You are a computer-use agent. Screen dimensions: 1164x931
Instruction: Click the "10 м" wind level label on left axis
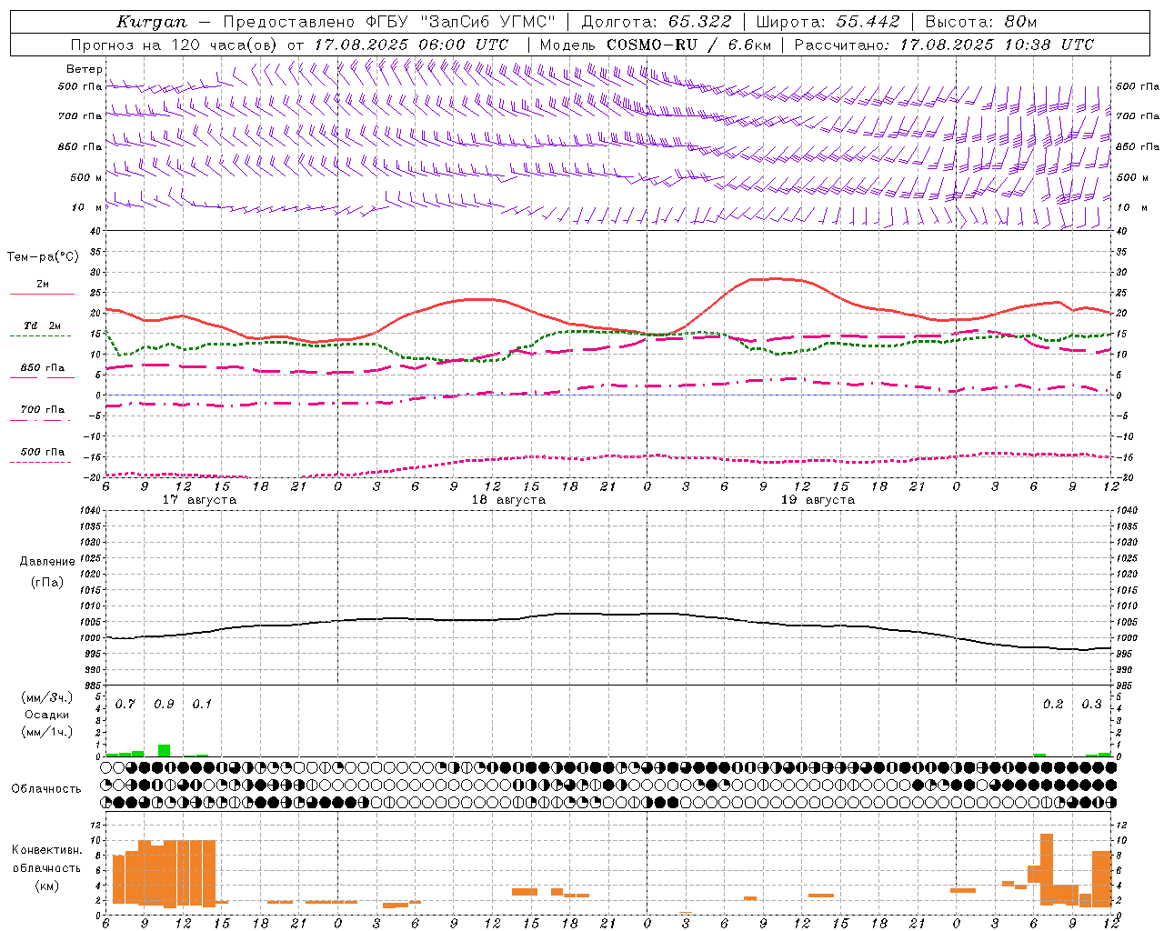(85, 207)
